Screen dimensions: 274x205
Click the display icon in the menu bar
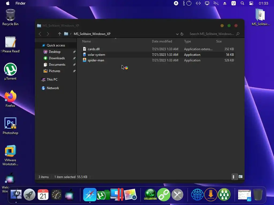[207, 3]
